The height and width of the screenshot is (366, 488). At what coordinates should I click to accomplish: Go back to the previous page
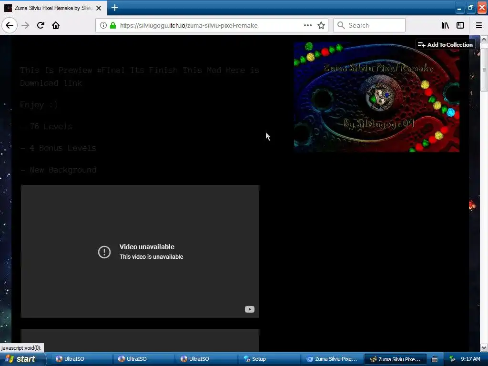pos(10,25)
